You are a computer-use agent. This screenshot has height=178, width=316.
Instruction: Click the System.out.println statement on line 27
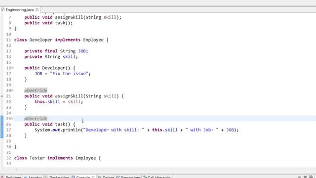[x=137, y=130]
